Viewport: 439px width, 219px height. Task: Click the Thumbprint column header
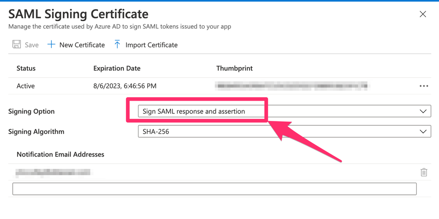click(234, 68)
